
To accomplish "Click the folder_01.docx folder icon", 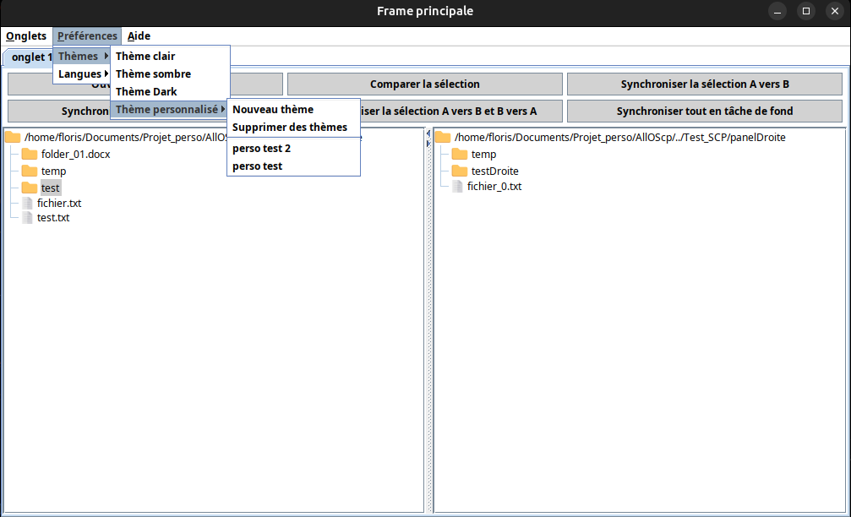I will tap(30, 154).
